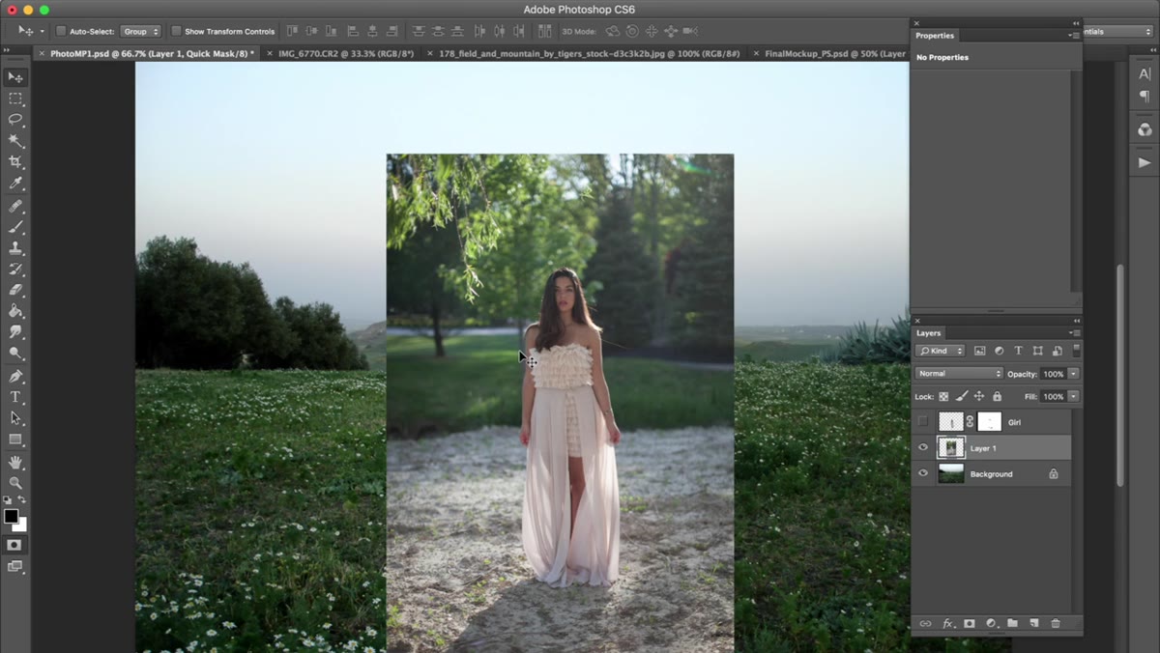Toggle the layer filtering switch
The width and height of the screenshot is (1160, 653).
click(x=1077, y=351)
